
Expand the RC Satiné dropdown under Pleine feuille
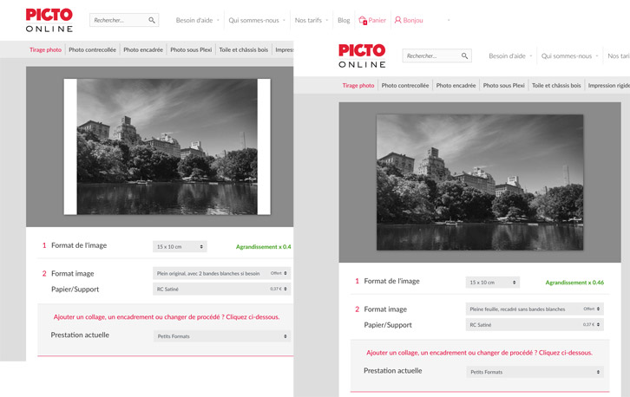(x=534, y=325)
